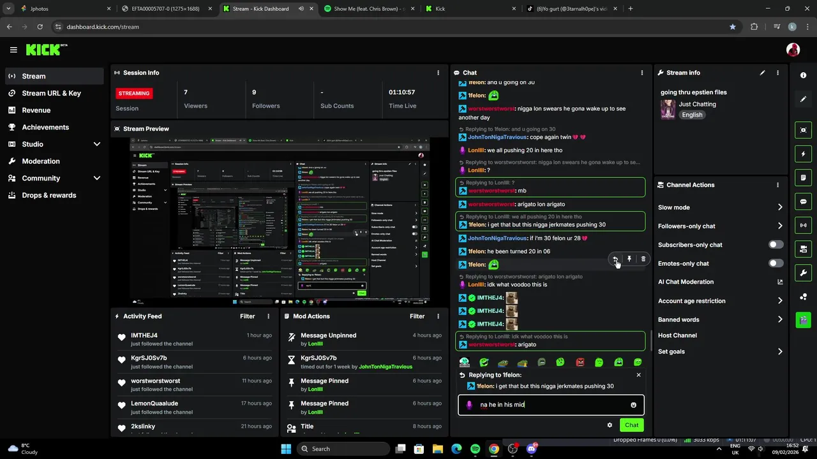817x459 pixels.
Task: Open the Mod Actions Filter dropdown
Action: (417, 316)
